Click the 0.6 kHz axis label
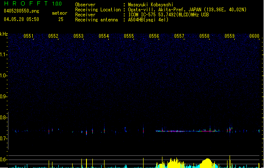The height and width of the screenshot is (168, 264). 3,160
